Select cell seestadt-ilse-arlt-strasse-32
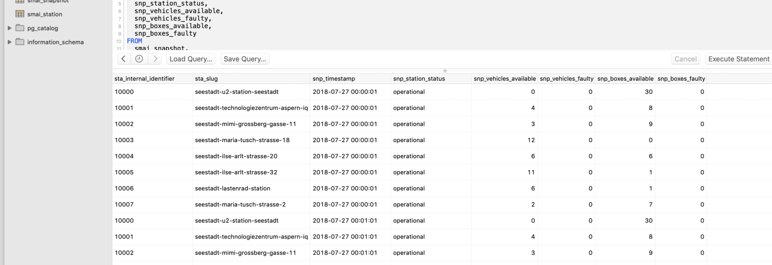 236,172
